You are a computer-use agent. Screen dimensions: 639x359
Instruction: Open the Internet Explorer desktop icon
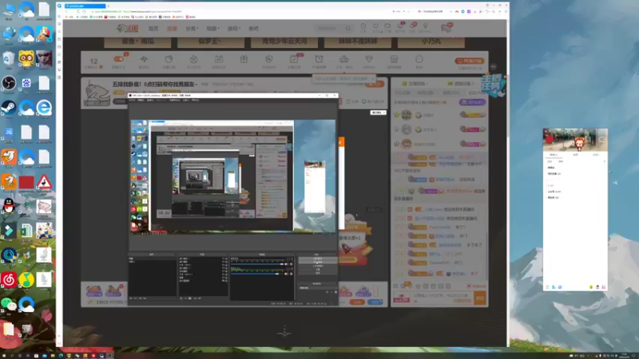coord(44,108)
